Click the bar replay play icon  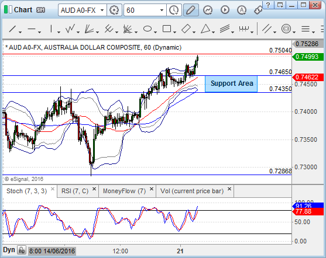point(225,10)
